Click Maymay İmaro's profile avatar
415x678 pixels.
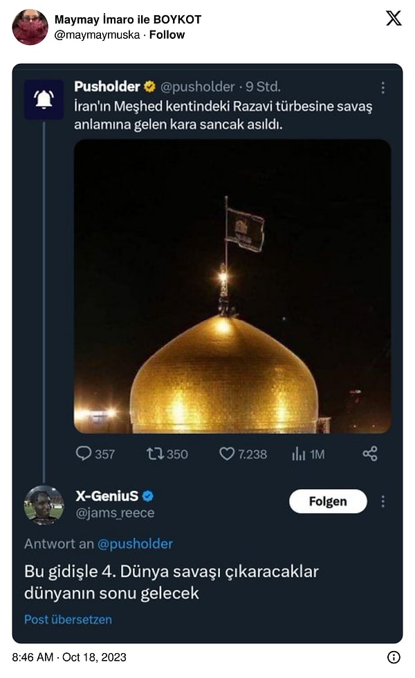30,26
